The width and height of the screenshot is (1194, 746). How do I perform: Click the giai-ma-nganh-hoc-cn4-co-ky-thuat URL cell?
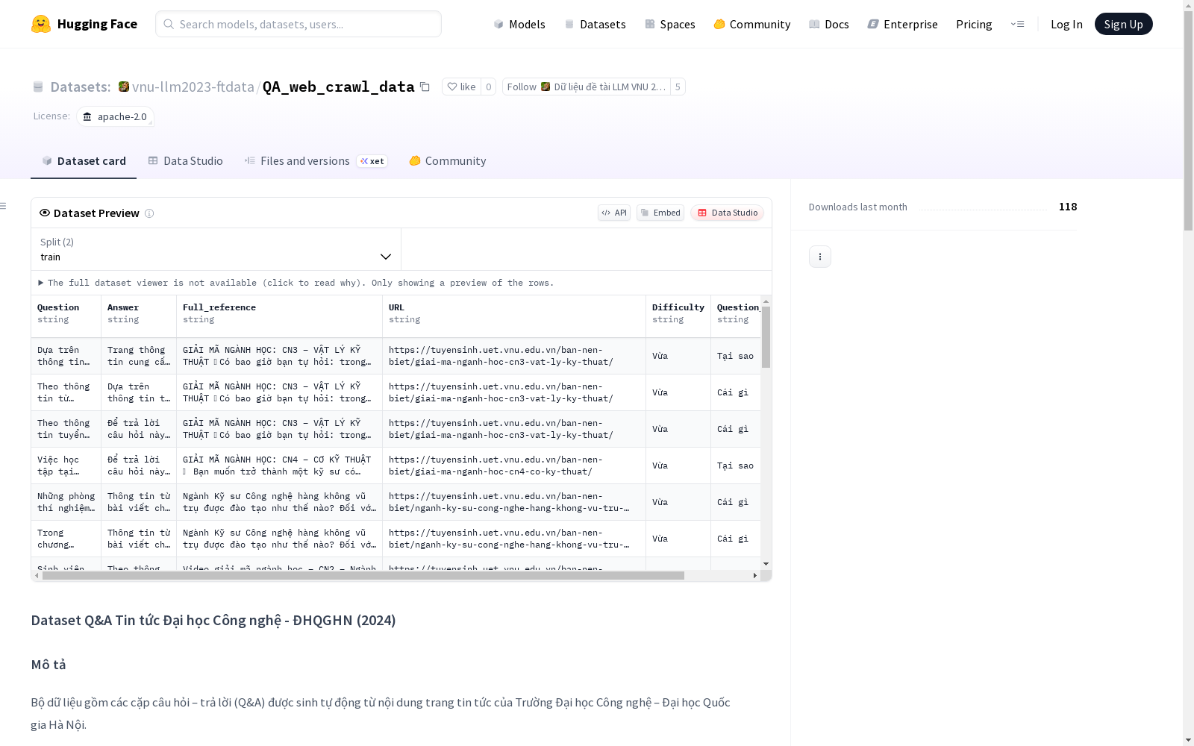pos(514,466)
